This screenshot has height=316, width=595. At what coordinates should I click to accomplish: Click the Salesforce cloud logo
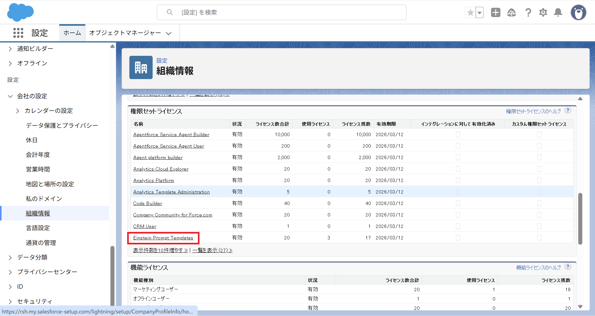coord(20,12)
